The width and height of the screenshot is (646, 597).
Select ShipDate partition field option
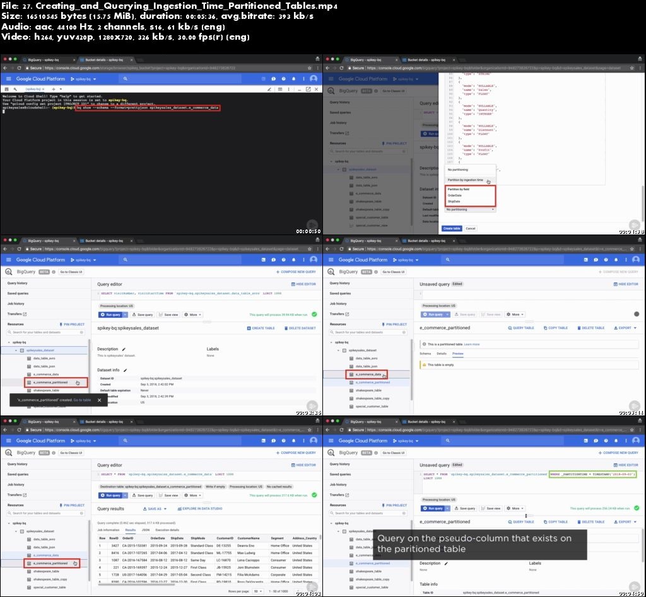click(454, 201)
